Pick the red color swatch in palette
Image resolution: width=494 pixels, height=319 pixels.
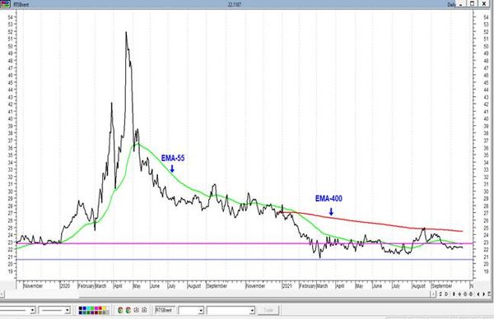click(100, 308)
